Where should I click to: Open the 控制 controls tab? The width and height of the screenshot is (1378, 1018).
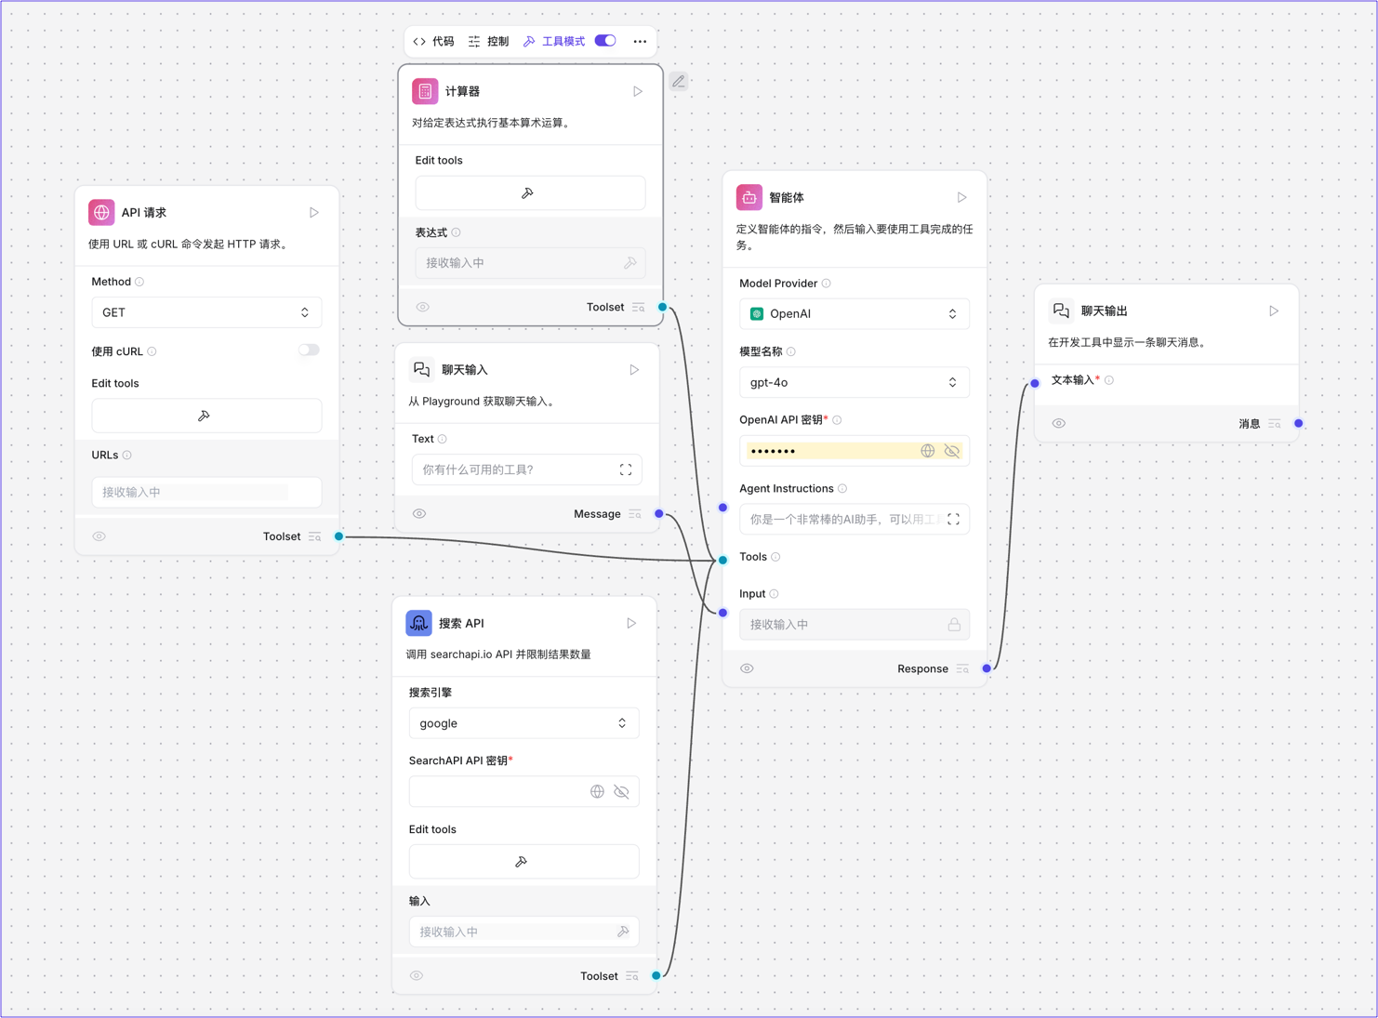489,41
